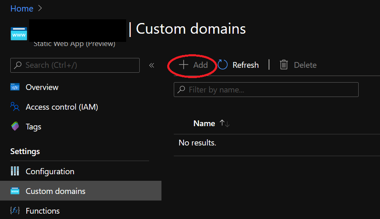Click the Filter by name field
This screenshot has width=380, height=219.
pyautogui.click(x=266, y=90)
